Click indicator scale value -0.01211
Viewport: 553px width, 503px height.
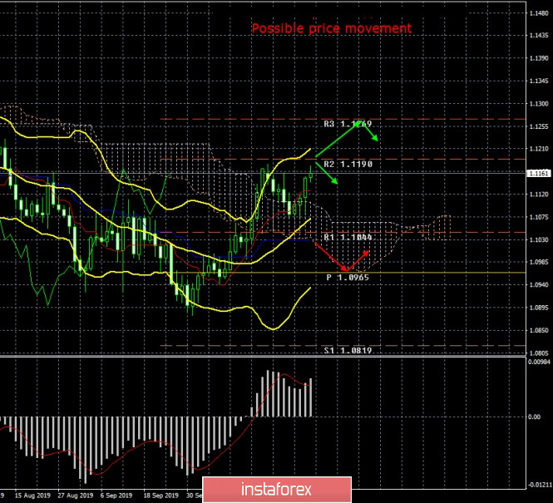[x=539, y=485]
